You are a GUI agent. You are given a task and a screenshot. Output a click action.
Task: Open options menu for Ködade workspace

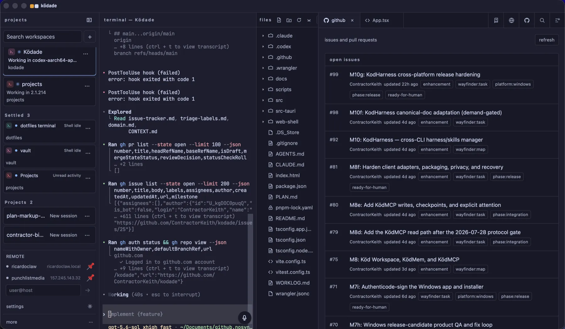[86, 54]
